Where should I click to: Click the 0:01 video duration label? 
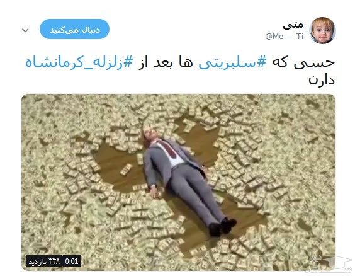pos(72,262)
